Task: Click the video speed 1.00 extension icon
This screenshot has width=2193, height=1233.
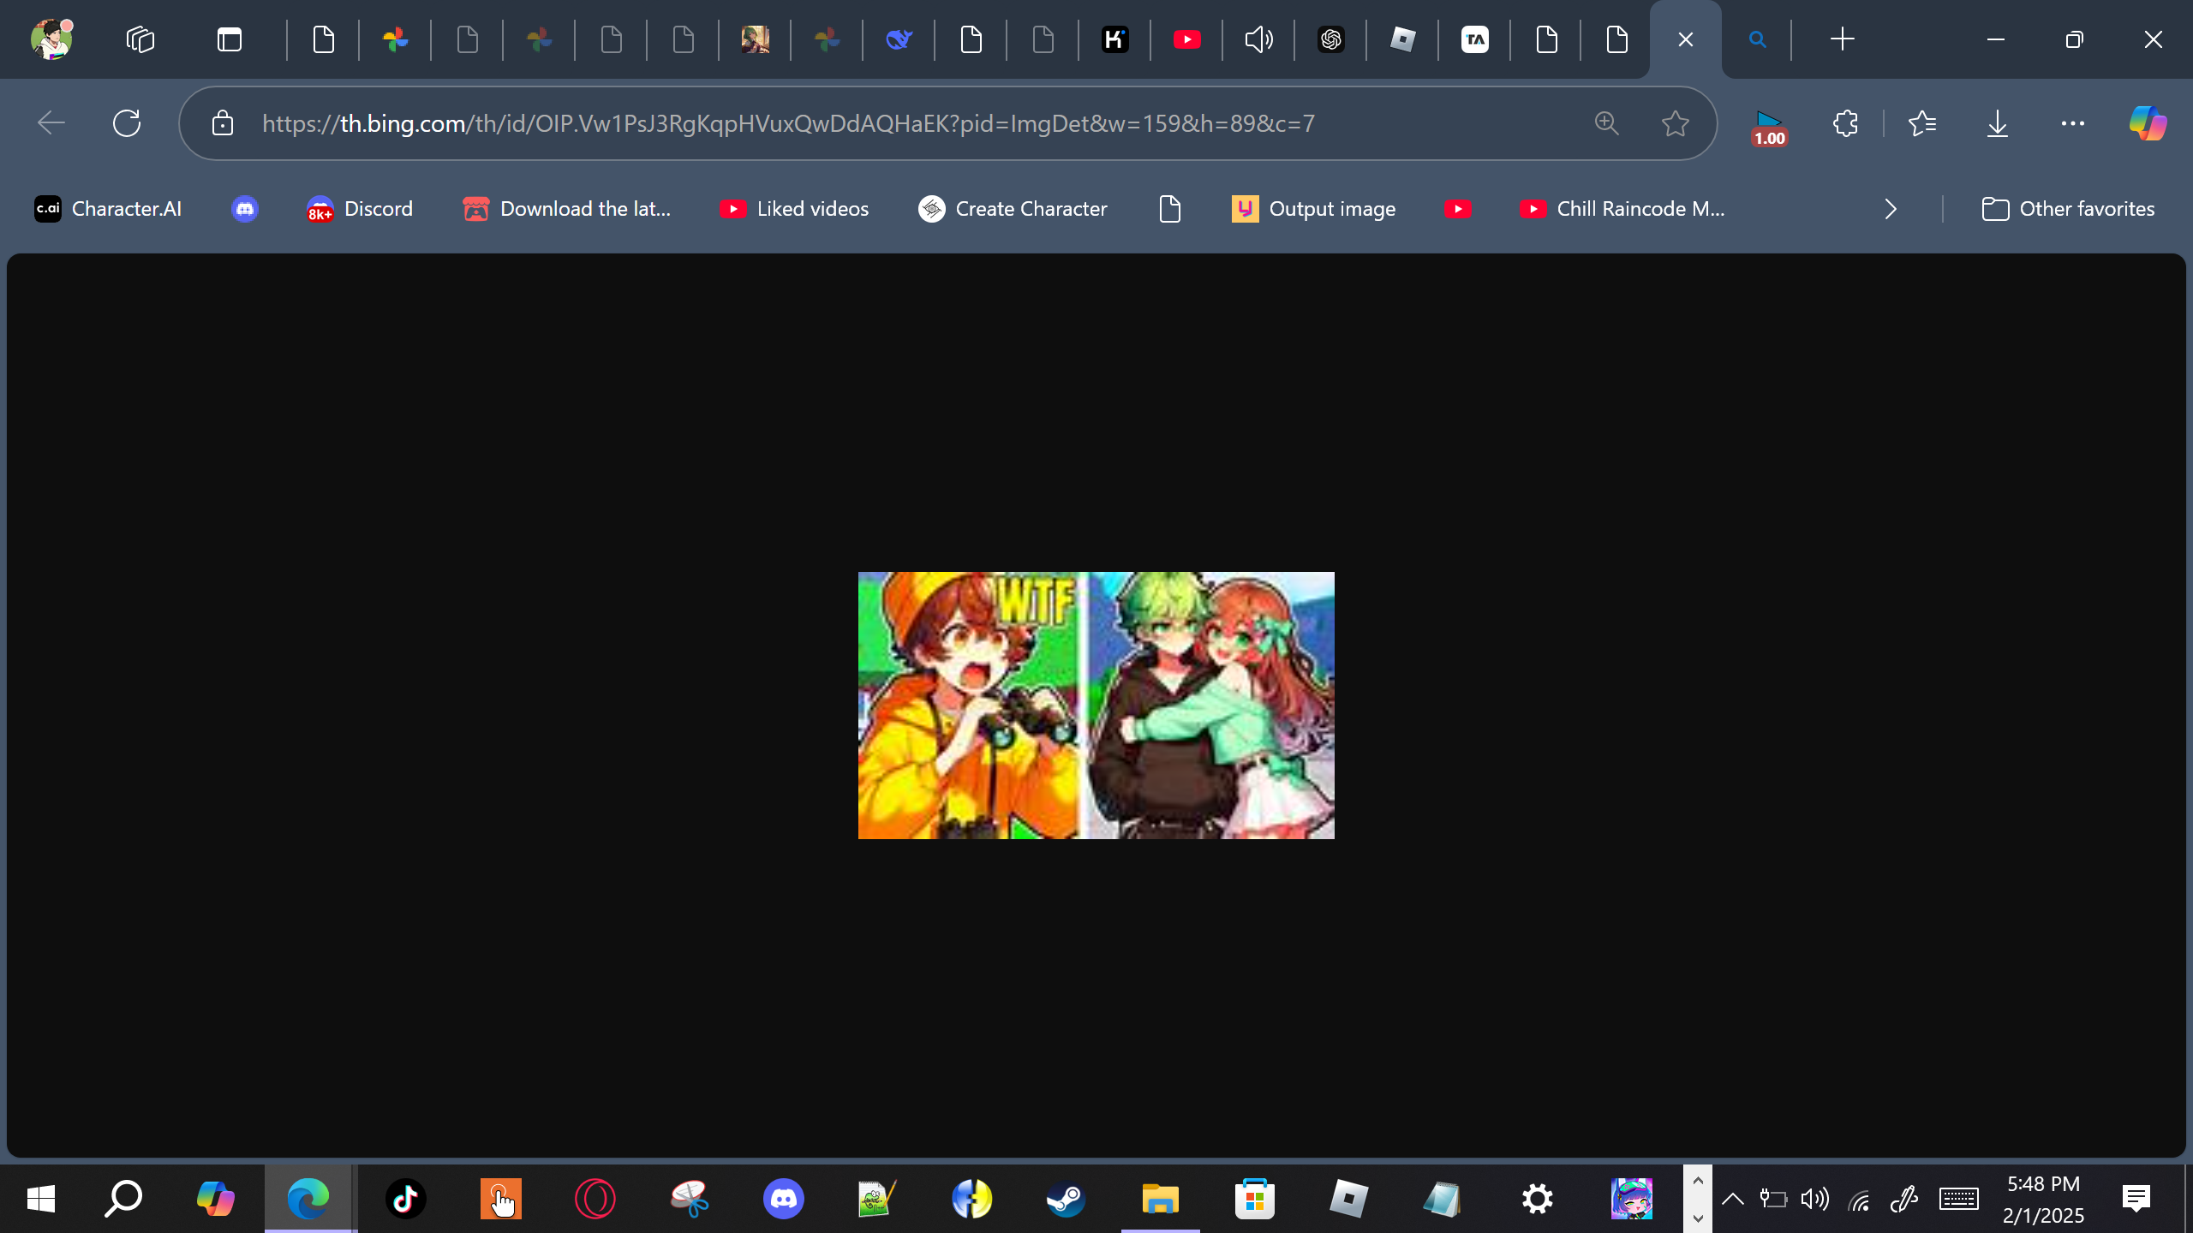Action: pos(1769,127)
